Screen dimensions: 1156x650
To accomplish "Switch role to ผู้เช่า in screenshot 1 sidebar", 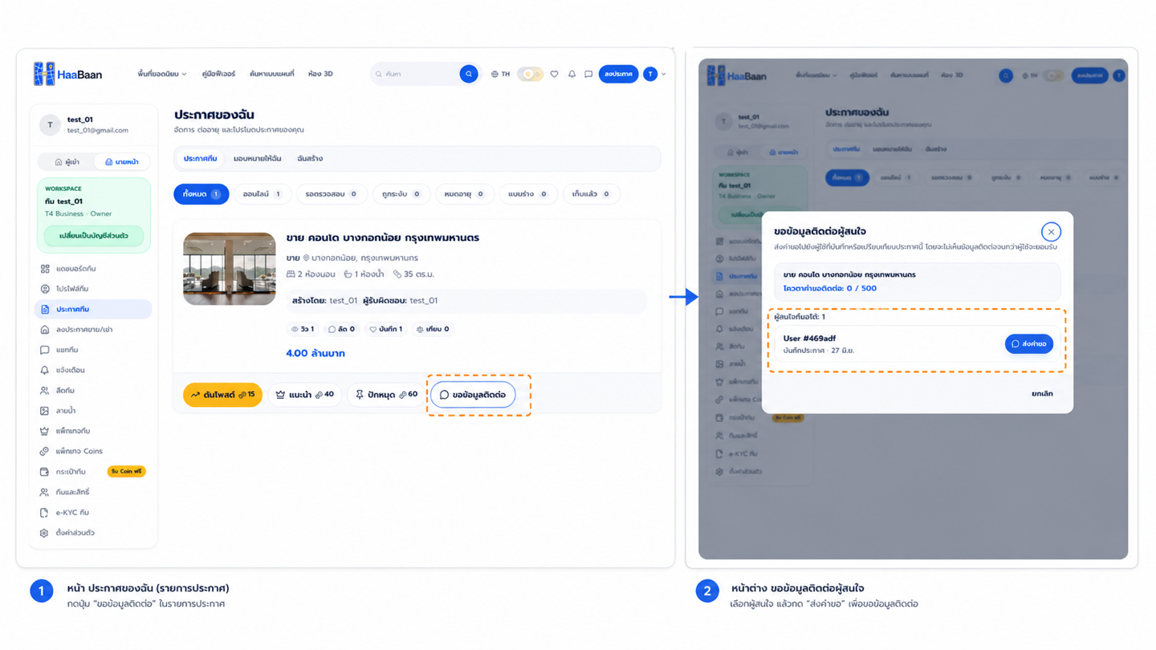I will [x=67, y=162].
